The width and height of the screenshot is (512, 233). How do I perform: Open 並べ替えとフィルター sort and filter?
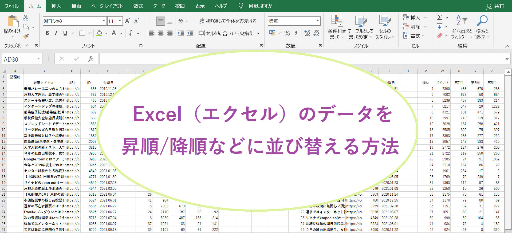point(462,27)
